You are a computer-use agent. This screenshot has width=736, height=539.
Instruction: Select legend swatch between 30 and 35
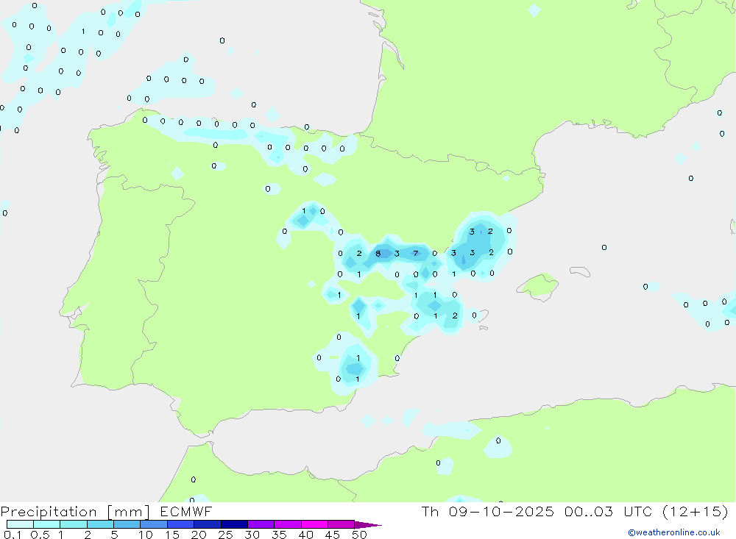click(261, 524)
